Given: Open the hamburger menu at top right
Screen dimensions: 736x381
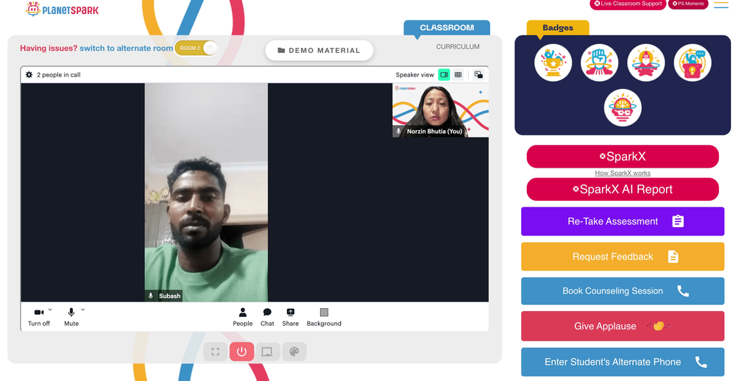Looking at the screenshot, I should point(721,4).
